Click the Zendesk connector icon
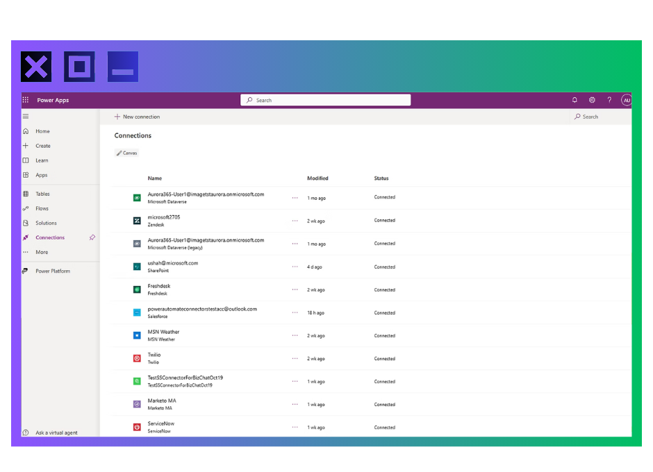 tap(137, 221)
